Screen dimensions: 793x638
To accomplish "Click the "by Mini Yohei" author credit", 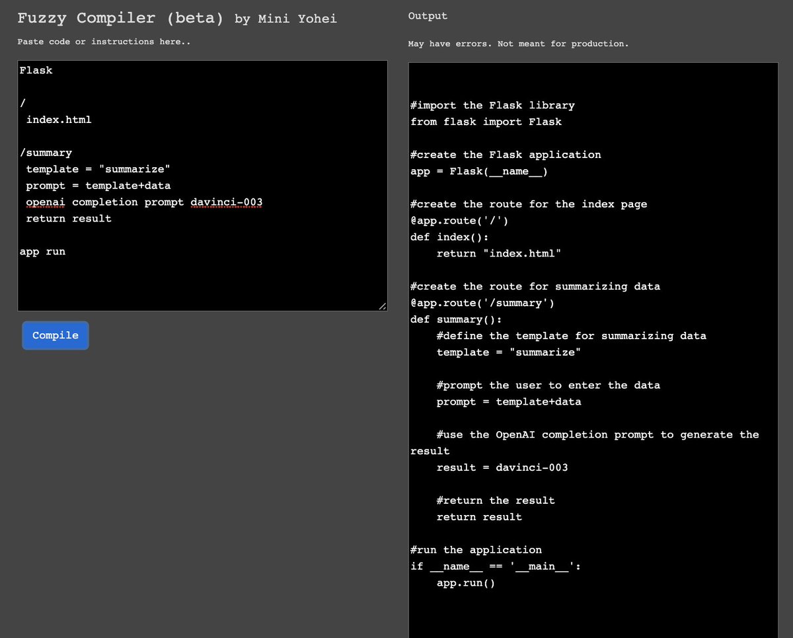I will tap(285, 19).
